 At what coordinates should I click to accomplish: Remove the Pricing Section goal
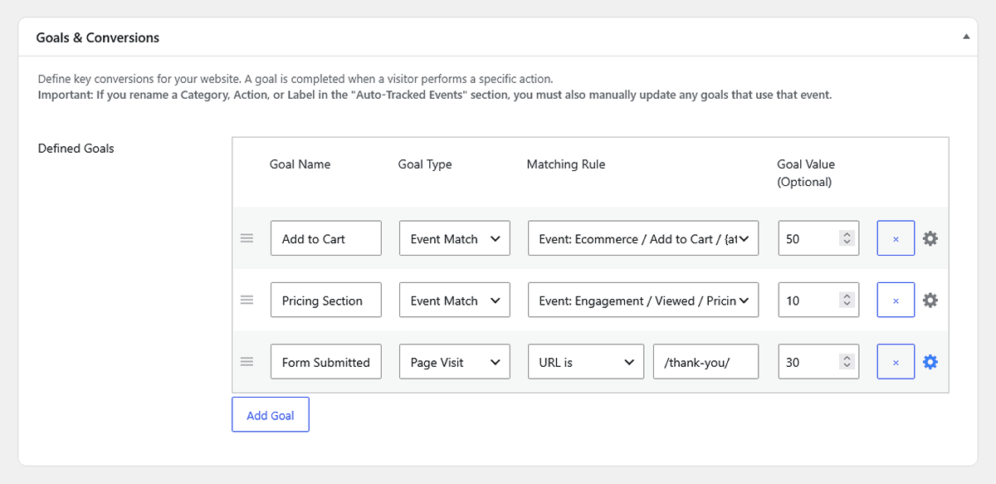[896, 300]
